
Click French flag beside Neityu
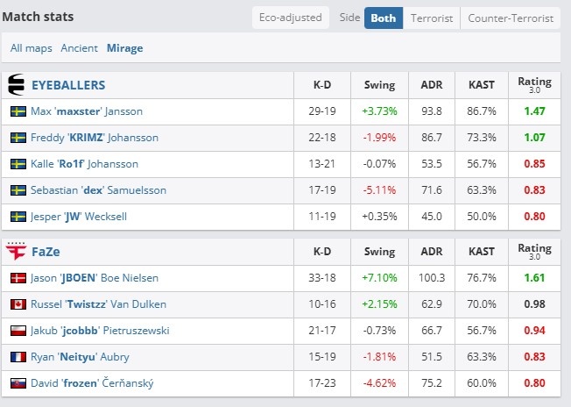(18, 357)
